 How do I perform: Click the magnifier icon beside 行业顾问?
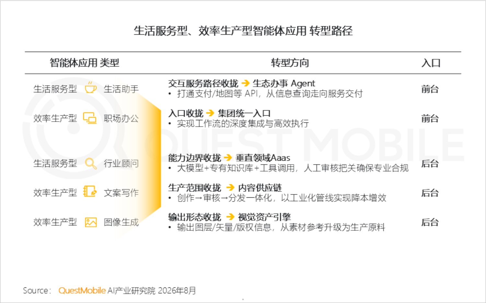coord(90,163)
